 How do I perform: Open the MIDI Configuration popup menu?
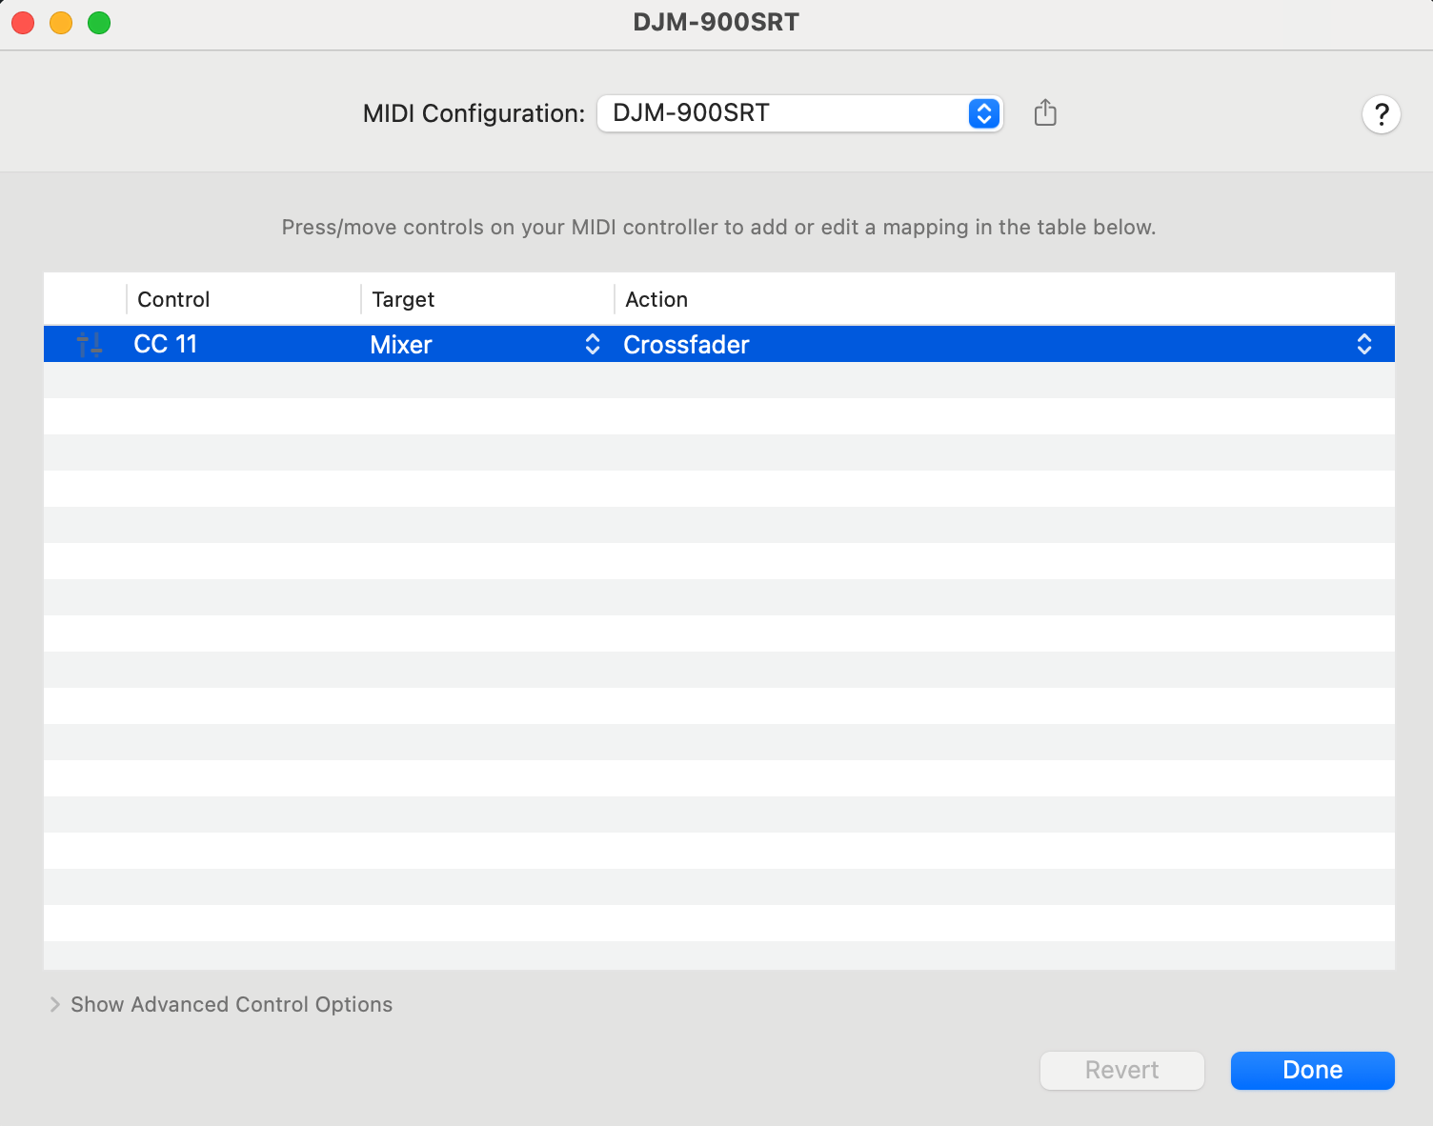click(x=799, y=113)
